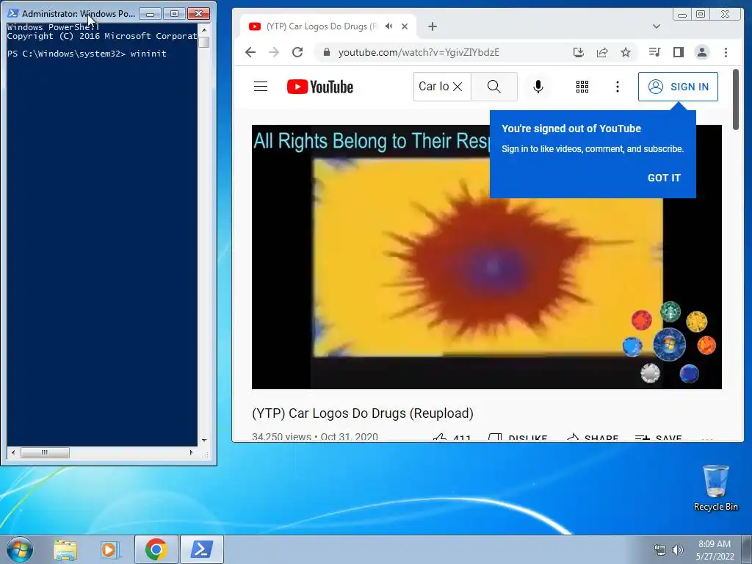Click PowerShell scroll-down arrow
The height and width of the screenshot is (564, 752).
coord(204,441)
